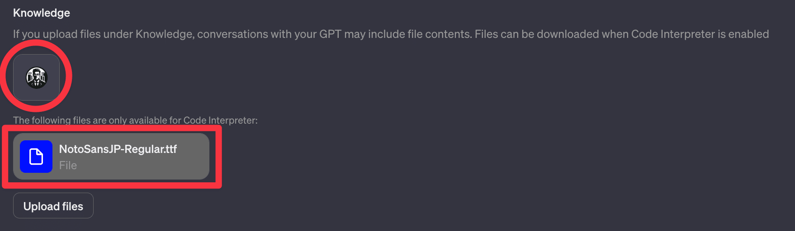Click the Upload files button

tap(53, 206)
